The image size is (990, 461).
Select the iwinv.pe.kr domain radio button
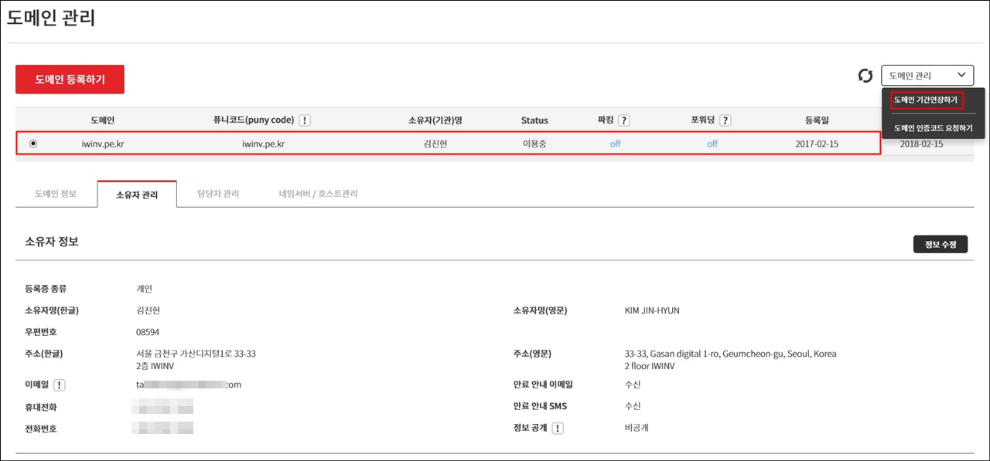[x=33, y=144]
